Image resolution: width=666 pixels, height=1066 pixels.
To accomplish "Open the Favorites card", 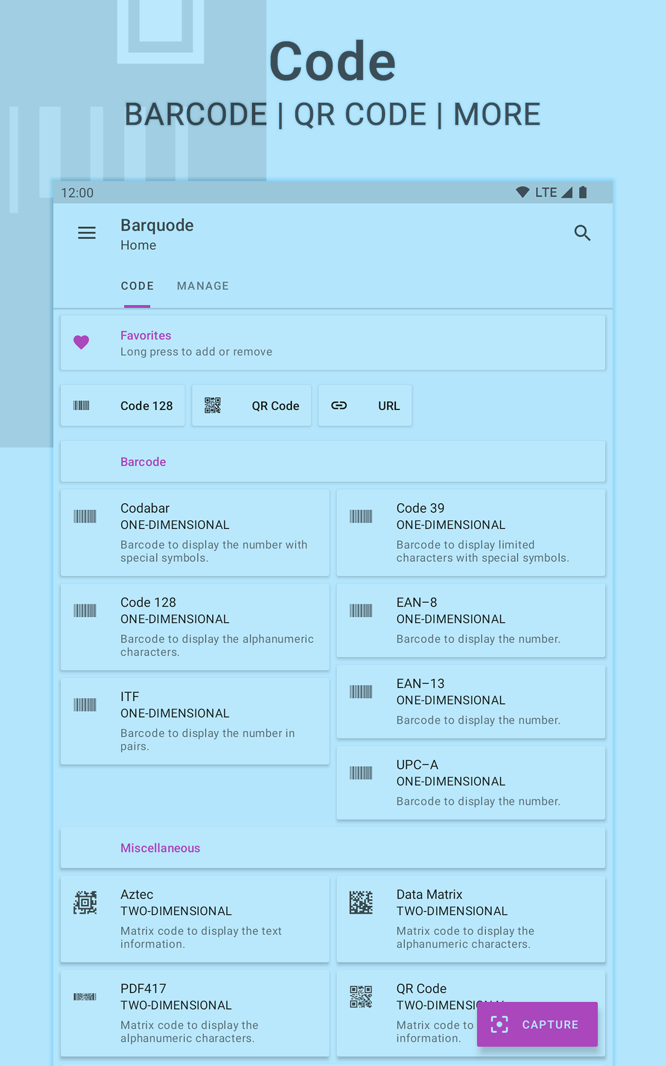I will (x=333, y=343).
